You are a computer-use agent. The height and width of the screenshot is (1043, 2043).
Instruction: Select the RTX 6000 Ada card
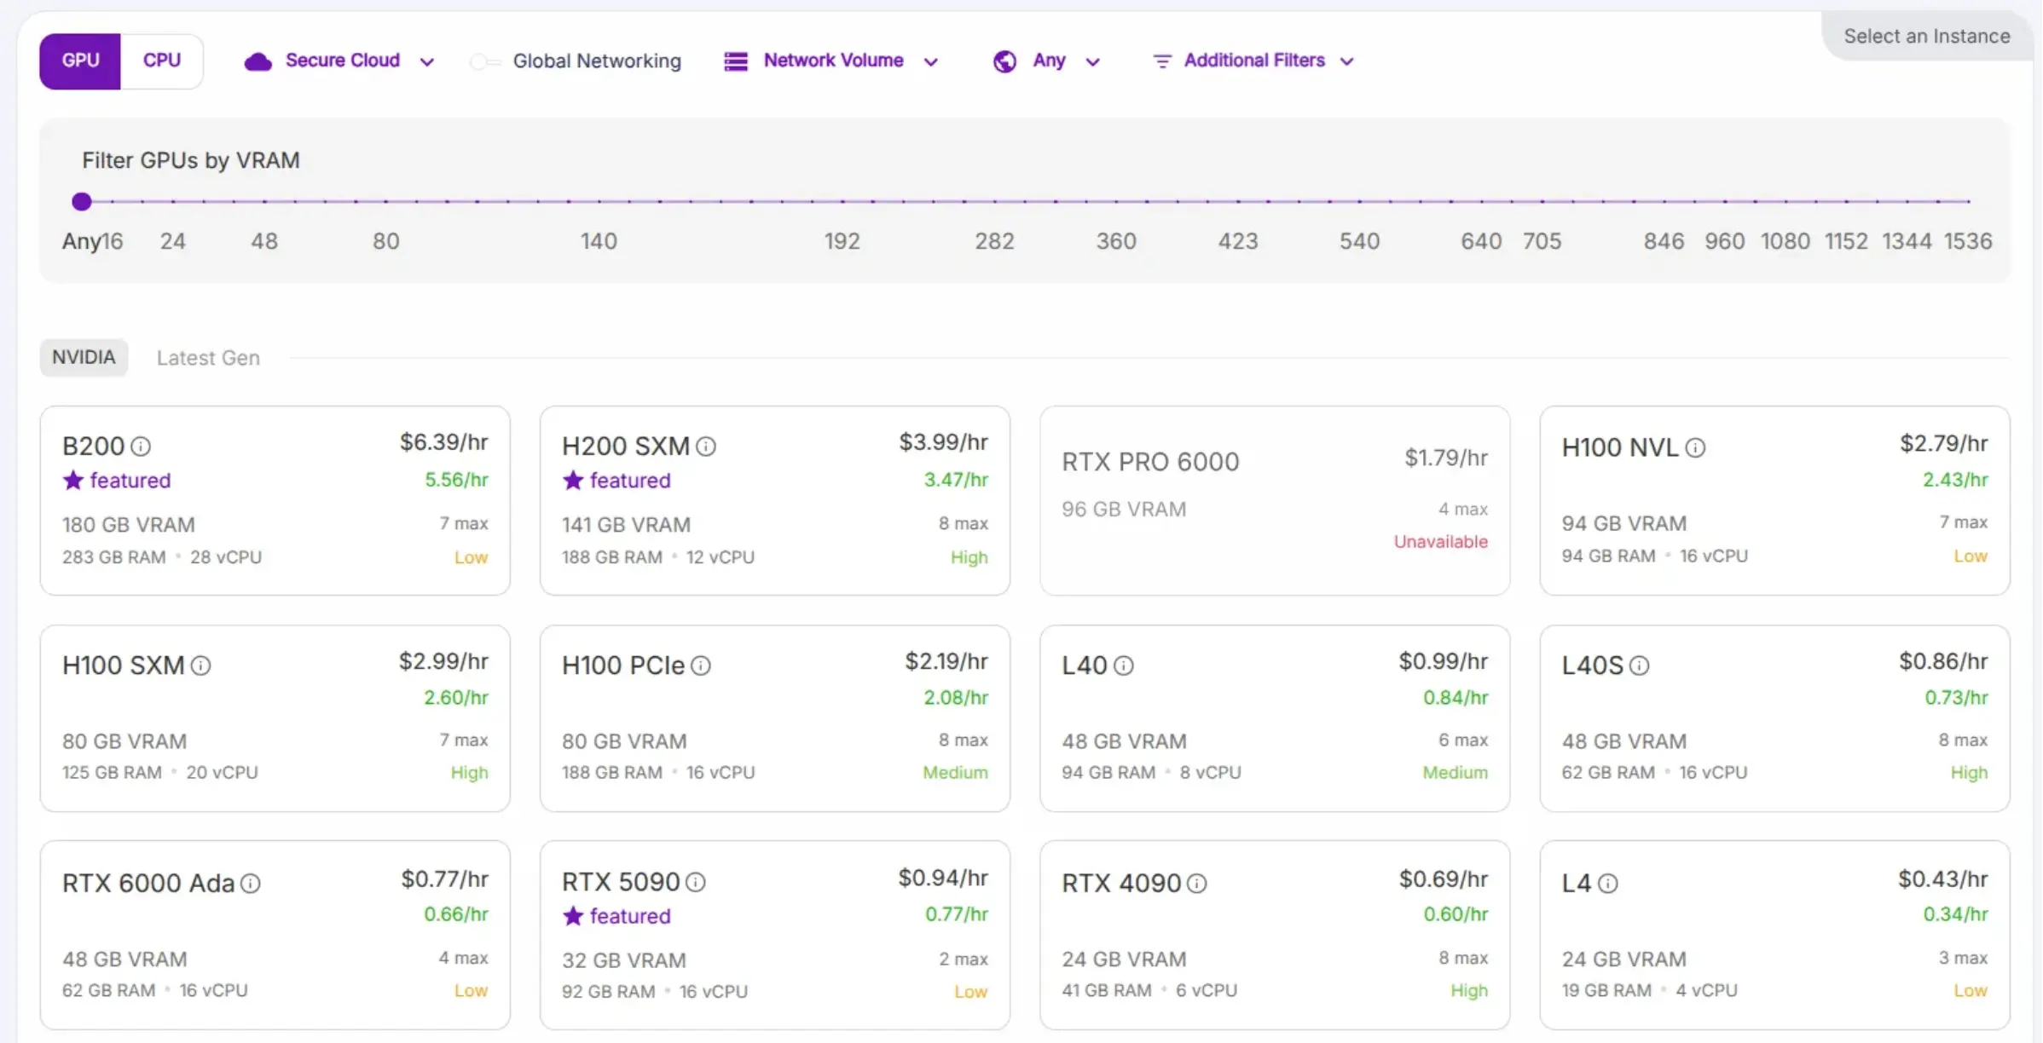click(x=275, y=935)
